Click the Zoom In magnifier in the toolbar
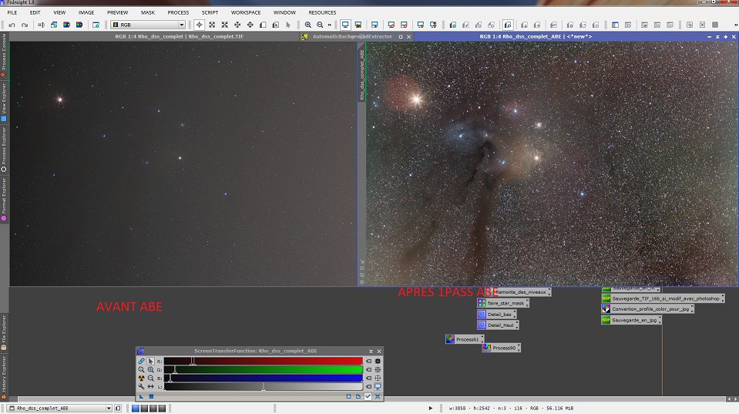The image size is (739, 414). [308, 25]
